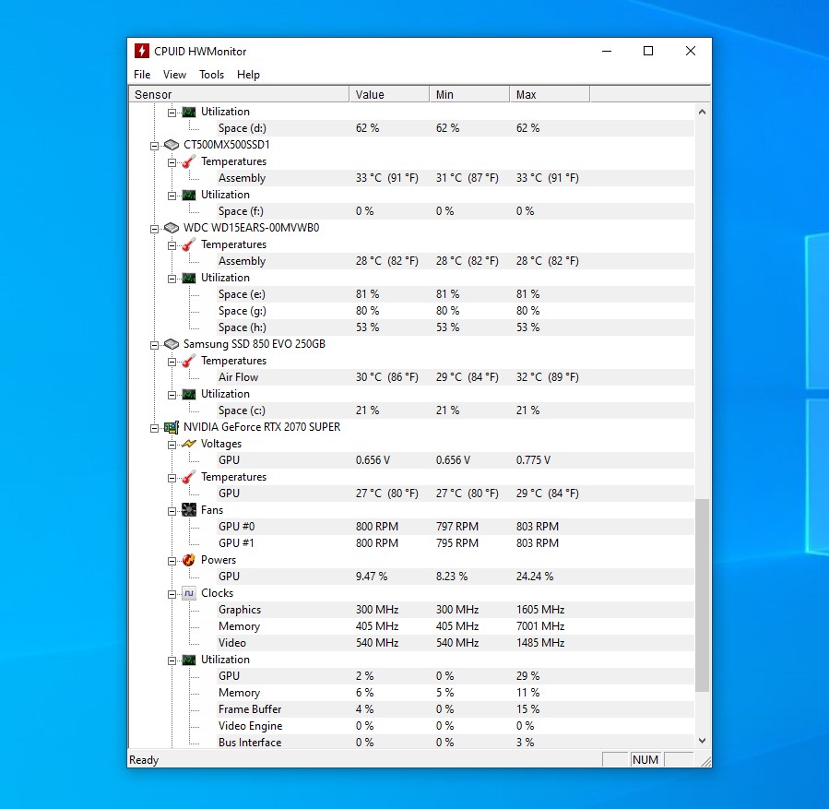The image size is (829, 809).
Task: Open the Tools menu
Action: [x=211, y=75]
